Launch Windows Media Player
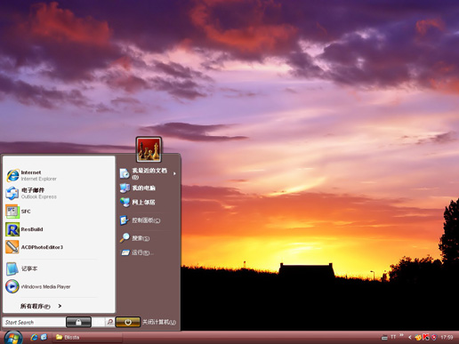The image size is (459, 344). [x=38, y=286]
